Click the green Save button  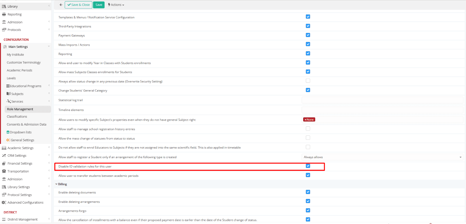pos(99,5)
